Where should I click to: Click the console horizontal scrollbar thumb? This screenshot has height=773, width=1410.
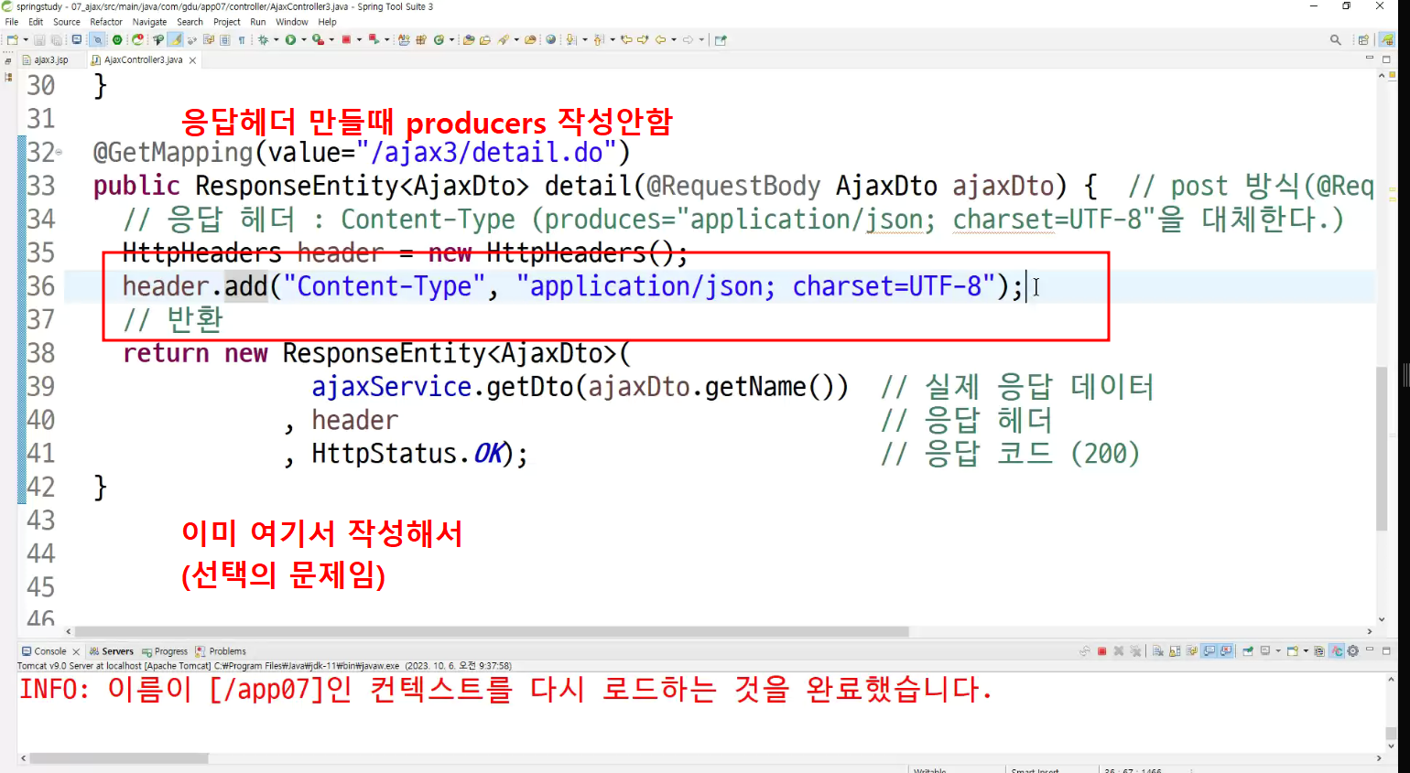coord(119,758)
